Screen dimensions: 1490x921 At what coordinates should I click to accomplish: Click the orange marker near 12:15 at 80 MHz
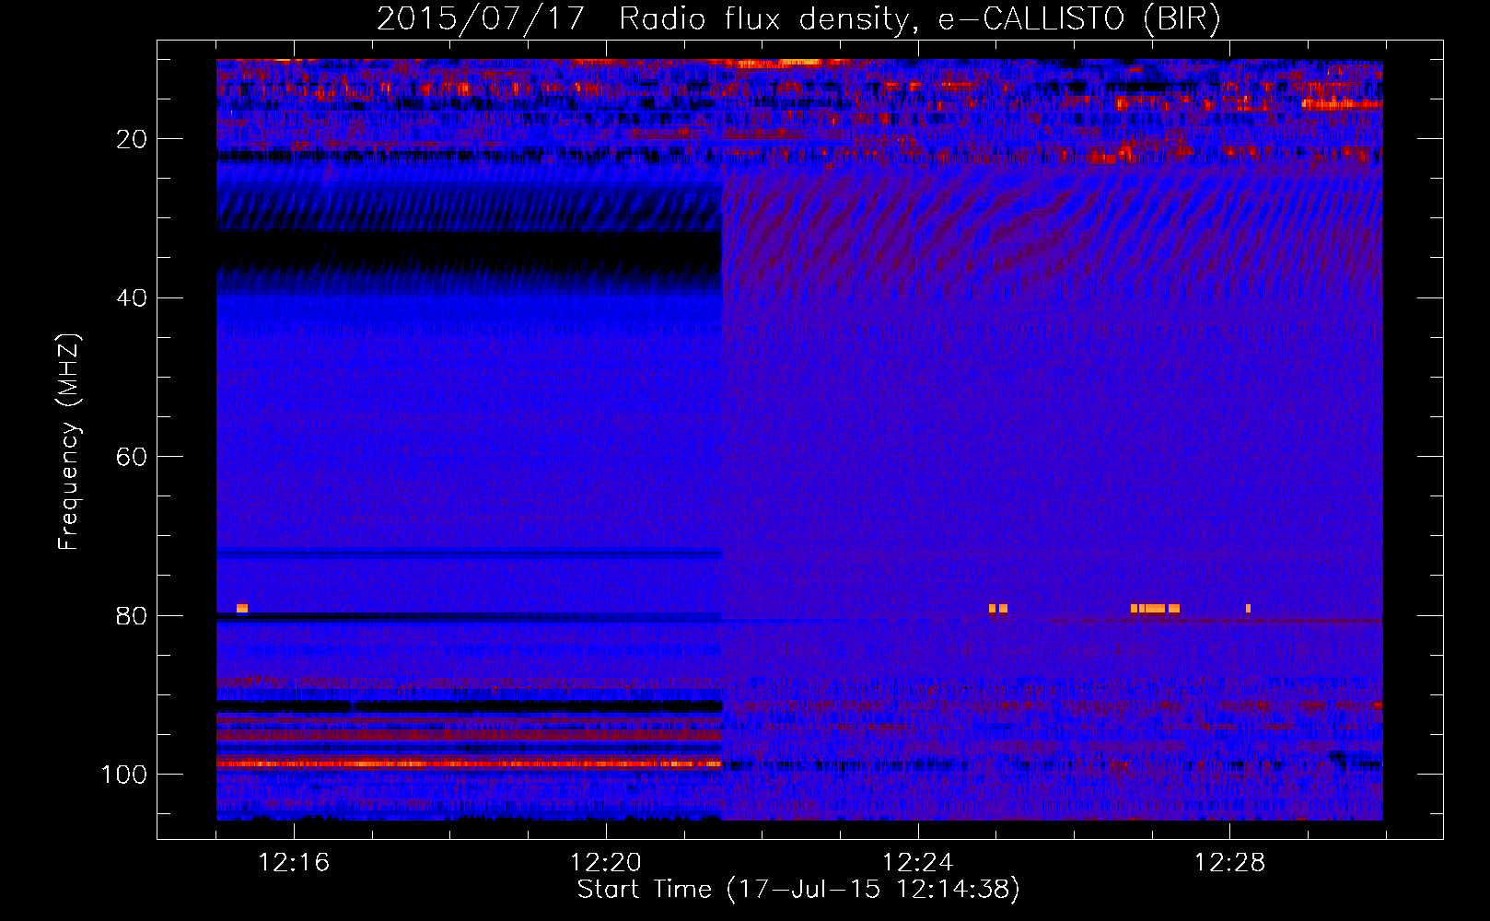(242, 608)
